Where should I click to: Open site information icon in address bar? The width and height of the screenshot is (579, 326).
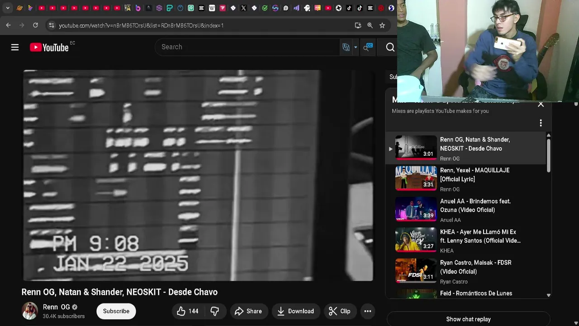click(x=52, y=25)
